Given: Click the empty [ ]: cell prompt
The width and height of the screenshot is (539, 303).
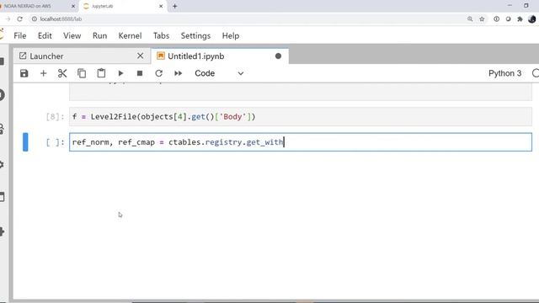Looking at the screenshot, I should pyautogui.click(x=55, y=142).
